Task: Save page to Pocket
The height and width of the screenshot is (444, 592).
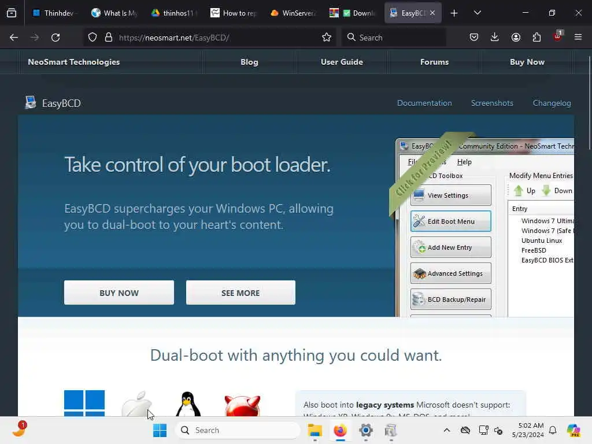Action: 474,38
